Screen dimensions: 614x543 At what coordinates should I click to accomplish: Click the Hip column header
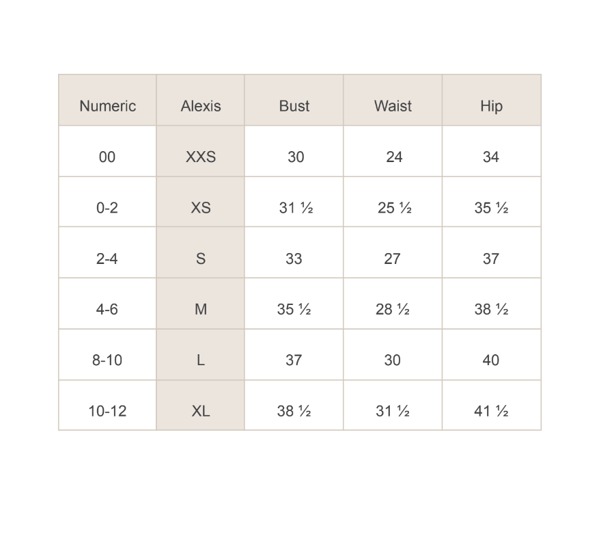491,106
